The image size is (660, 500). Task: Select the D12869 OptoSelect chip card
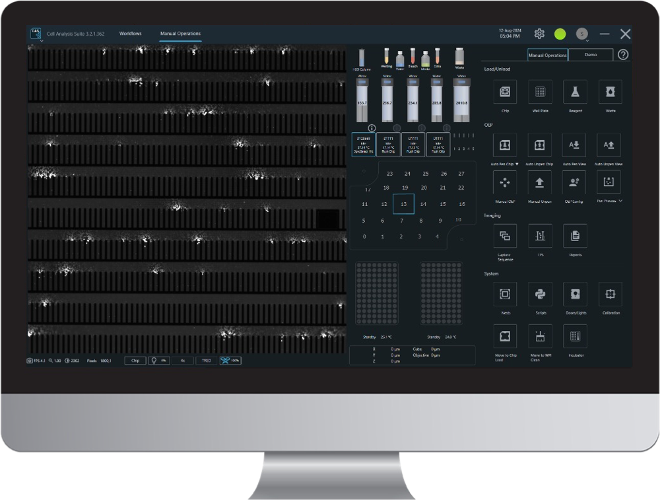tap(364, 145)
